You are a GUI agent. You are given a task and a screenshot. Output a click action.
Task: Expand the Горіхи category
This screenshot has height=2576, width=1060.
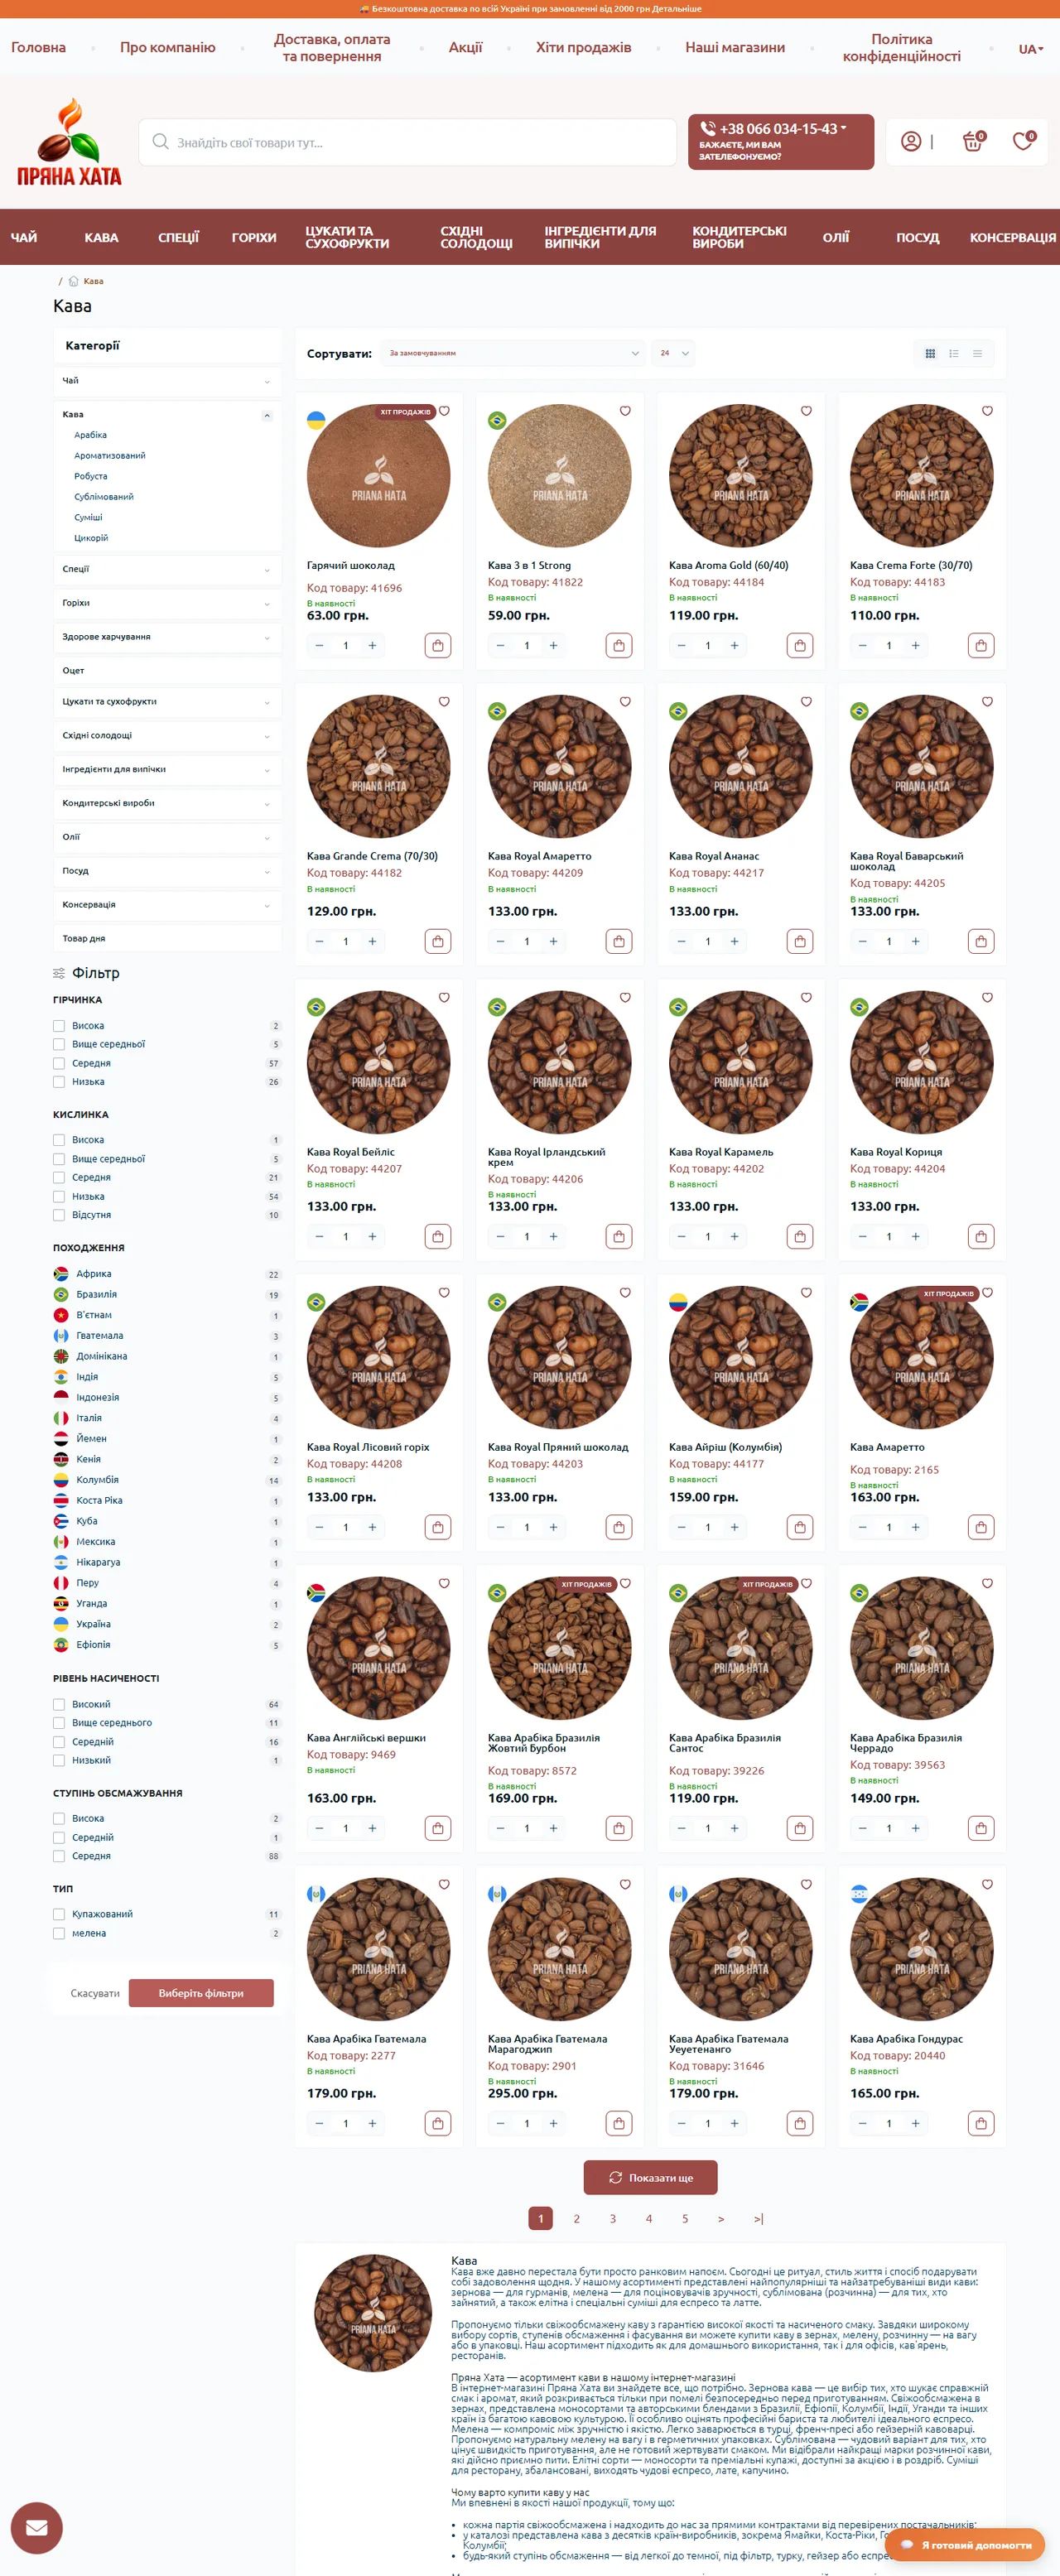coord(267,604)
